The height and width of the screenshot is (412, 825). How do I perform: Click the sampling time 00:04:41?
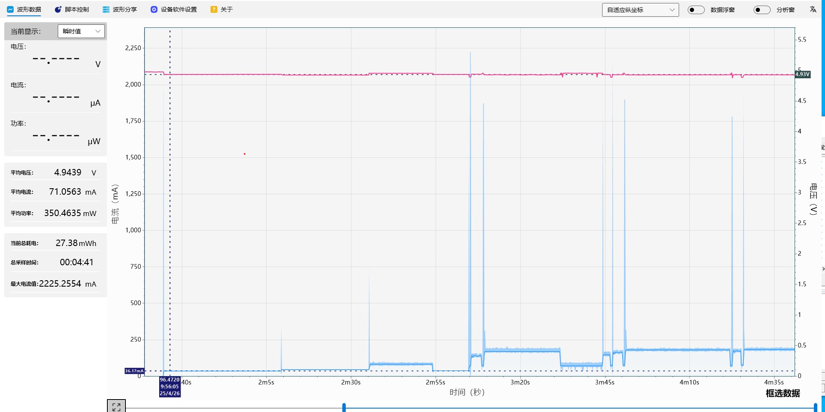click(x=77, y=262)
